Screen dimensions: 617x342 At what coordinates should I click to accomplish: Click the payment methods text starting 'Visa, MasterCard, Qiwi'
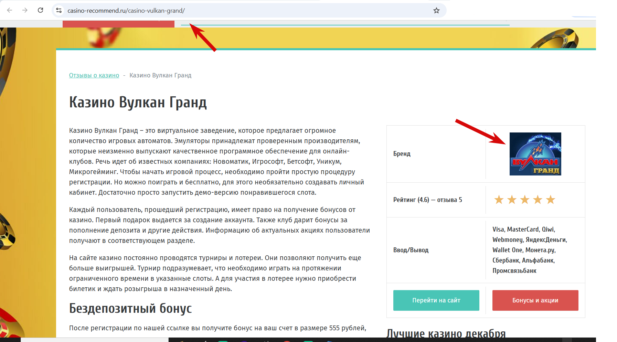tap(530, 250)
